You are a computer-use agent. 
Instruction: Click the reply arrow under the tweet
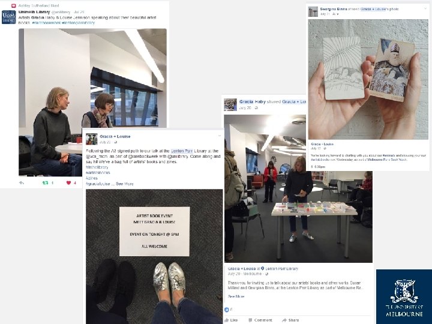(22, 182)
